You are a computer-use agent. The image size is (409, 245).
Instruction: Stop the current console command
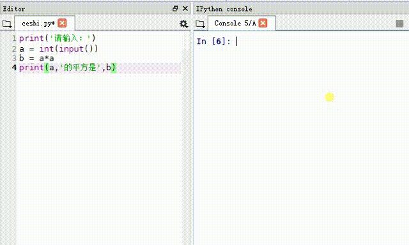[399, 24]
